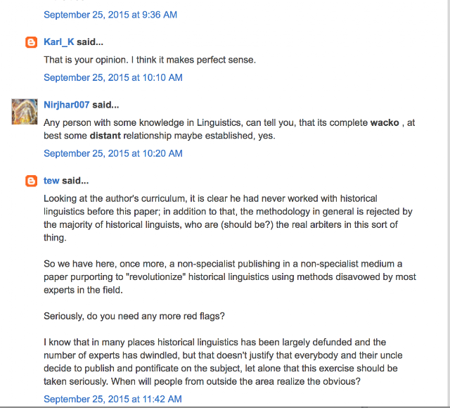
Task: Follow the 10:20 AM timestamp link
Action: pyautogui.click(x=113, y=153)
